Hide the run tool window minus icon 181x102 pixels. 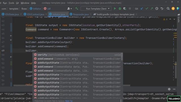click(174, 89)
